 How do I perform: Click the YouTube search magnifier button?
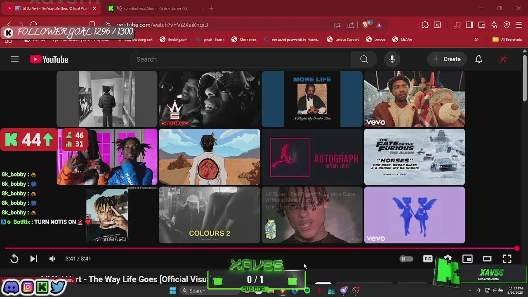pyautogui.click(x=364, y=59)
